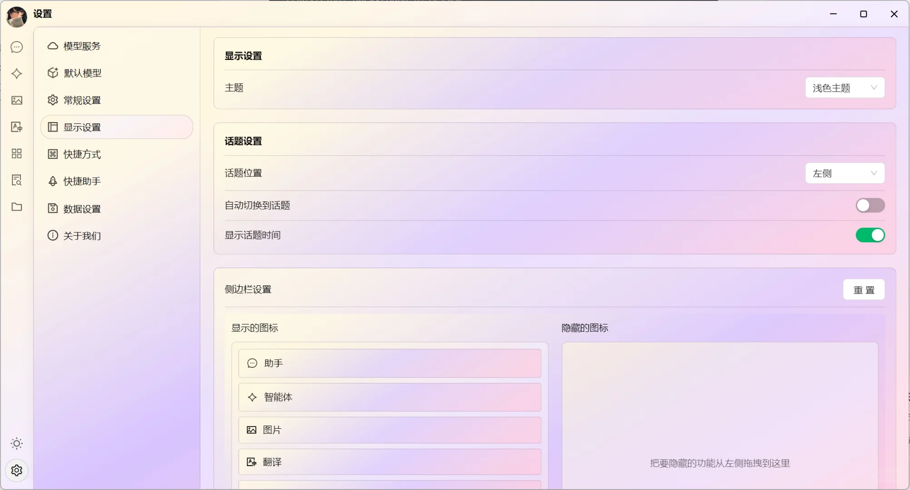Image resolution: width=910 pixels, height=490 pixels.
Task: Toggle the theme sun icon at sidebar bottom
Action: pyautogui.click(x=17, y=443)
